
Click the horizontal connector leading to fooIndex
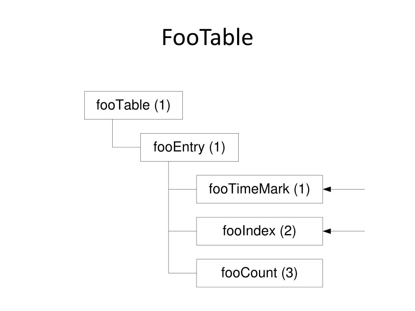point(182,231)
